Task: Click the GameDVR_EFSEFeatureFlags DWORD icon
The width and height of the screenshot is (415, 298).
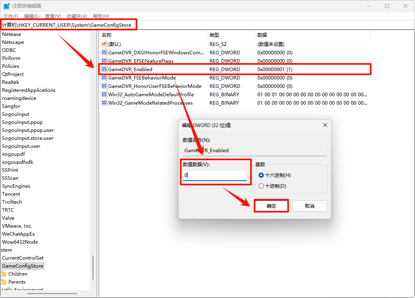Action: click(103, 61)
